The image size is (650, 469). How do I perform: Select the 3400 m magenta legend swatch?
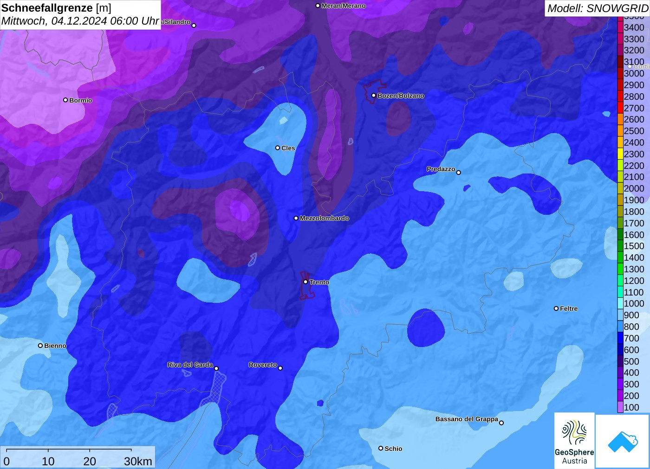[x=620, y=27]
